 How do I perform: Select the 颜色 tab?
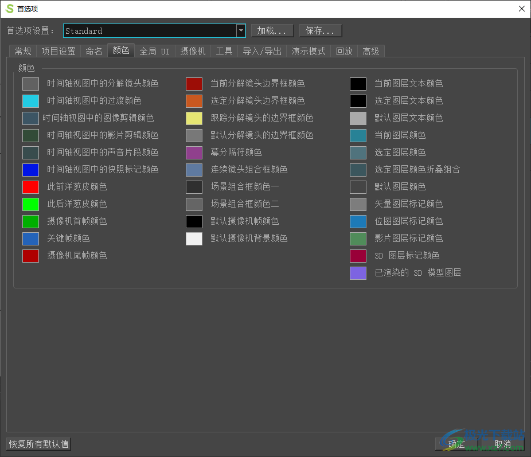[x=121, y=50]
